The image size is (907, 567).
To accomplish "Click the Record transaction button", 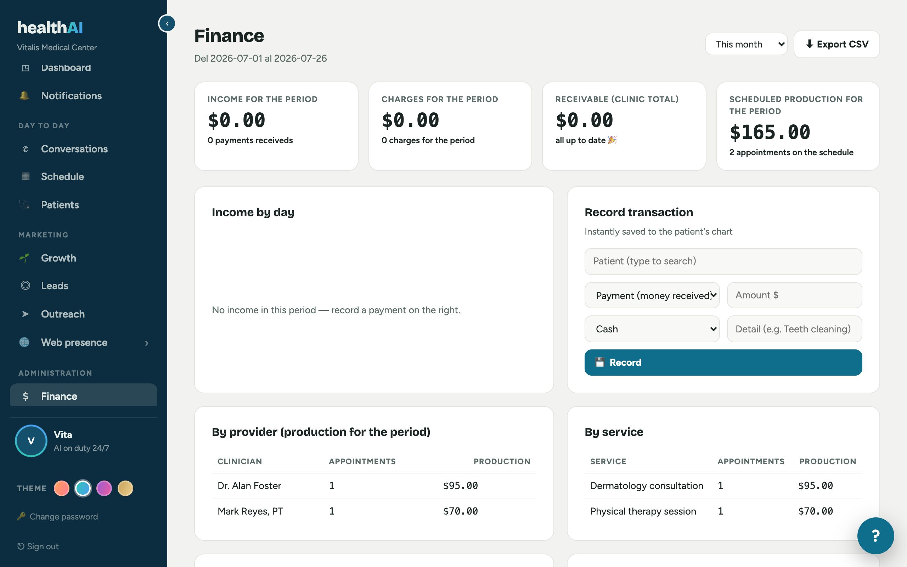I will tap(723, 362).
